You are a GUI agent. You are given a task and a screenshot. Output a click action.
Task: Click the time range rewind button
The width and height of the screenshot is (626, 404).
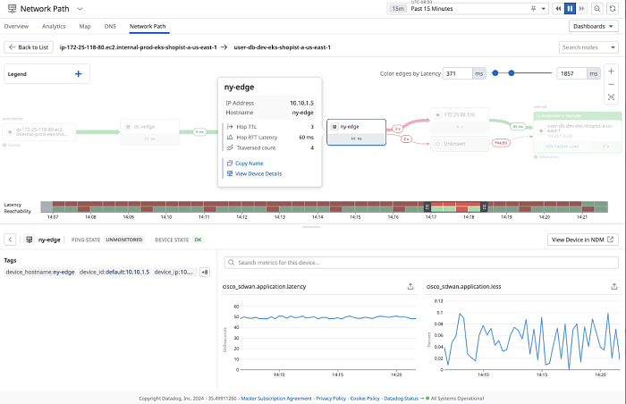pyautogui.click(x=556, y=8)
